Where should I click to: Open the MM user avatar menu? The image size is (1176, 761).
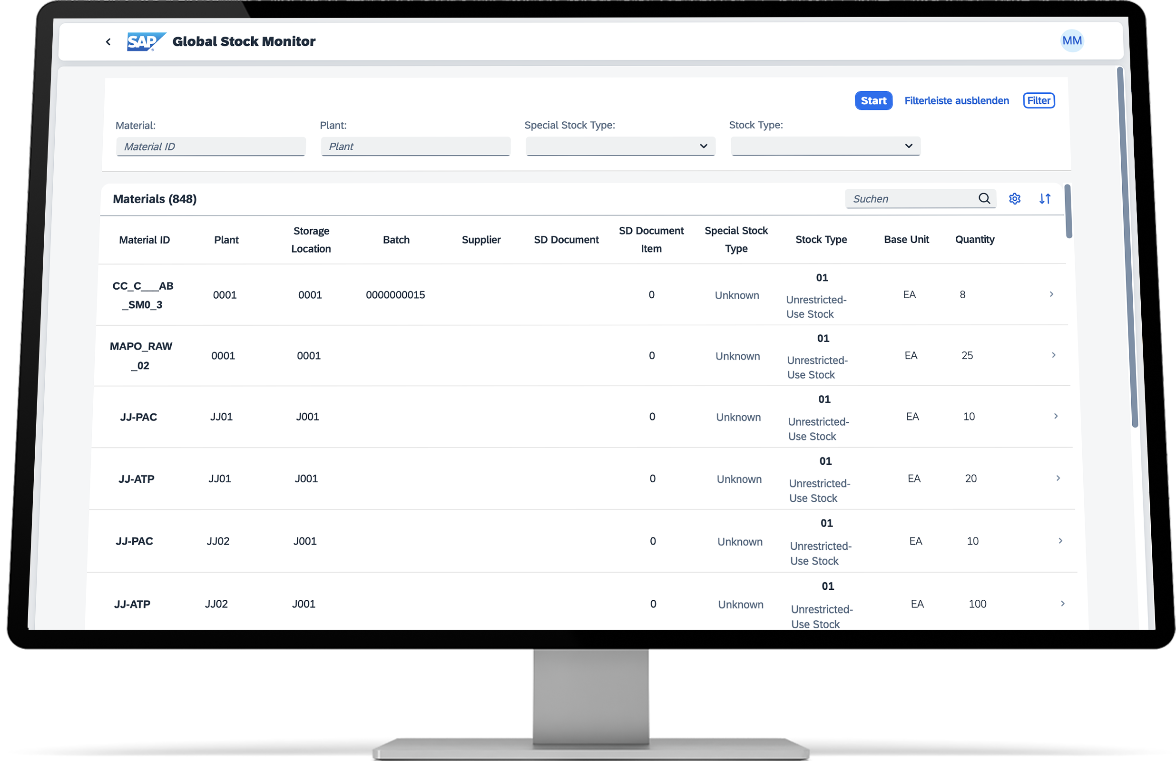(1071, 40)
